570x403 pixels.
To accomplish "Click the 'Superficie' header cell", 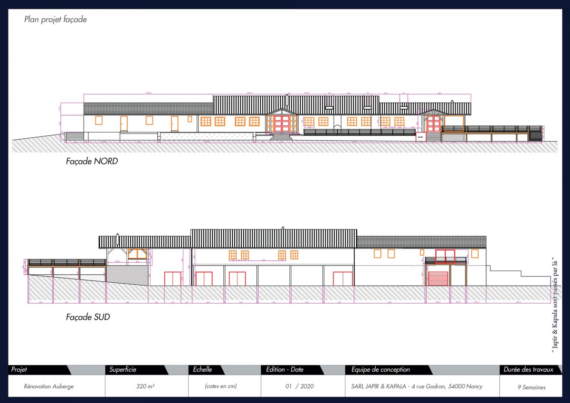I will point(123,369).
